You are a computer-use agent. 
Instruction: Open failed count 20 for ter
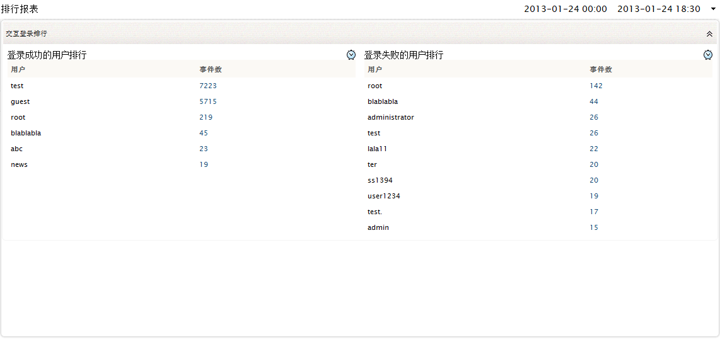click(594, 164)
